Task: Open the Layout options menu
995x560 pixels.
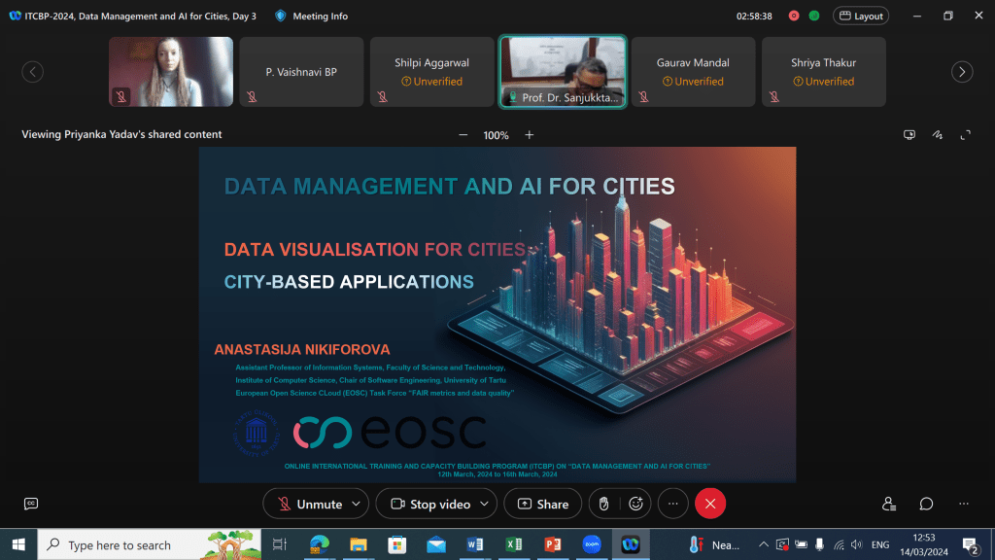Action: pos(861,16)
